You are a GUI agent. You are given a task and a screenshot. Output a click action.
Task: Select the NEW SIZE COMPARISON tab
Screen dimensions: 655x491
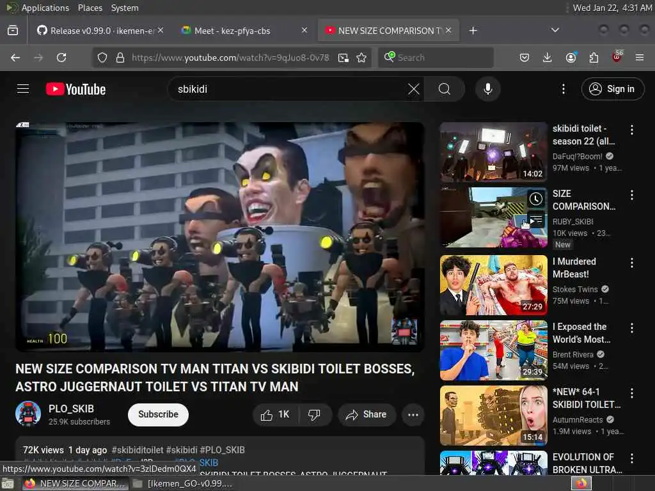pos(388,31)
